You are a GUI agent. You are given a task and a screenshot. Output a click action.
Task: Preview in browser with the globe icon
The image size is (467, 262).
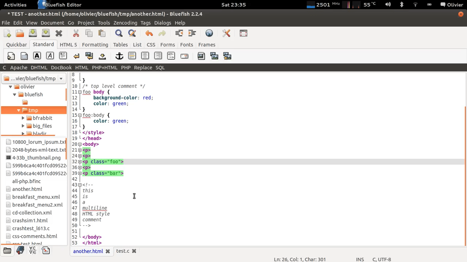coord(209,33)
